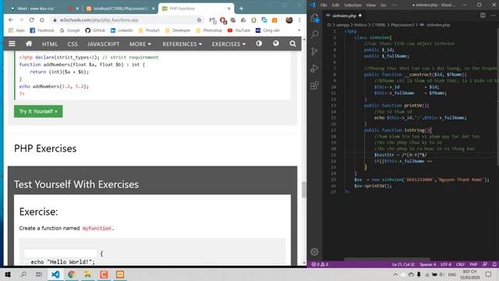Viewport: 499px width, 281px height.
Task: Expand the EXERCISES dropdown on w3schools
Action: [228, 44]
